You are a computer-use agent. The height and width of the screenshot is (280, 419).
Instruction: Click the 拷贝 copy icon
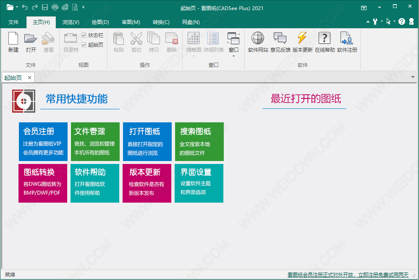[x=154, y=42]
